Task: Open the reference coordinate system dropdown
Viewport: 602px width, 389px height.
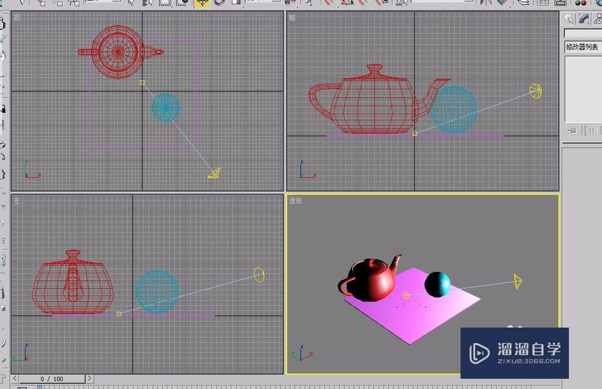Action: pos(263,1)
